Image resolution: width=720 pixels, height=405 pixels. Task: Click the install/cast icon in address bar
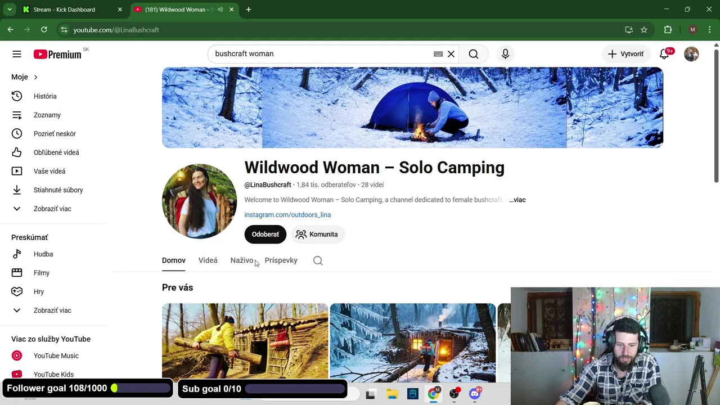(x=629, y=30)
